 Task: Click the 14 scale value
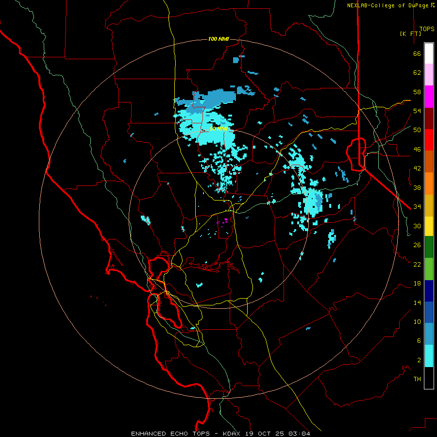(417, 303)
